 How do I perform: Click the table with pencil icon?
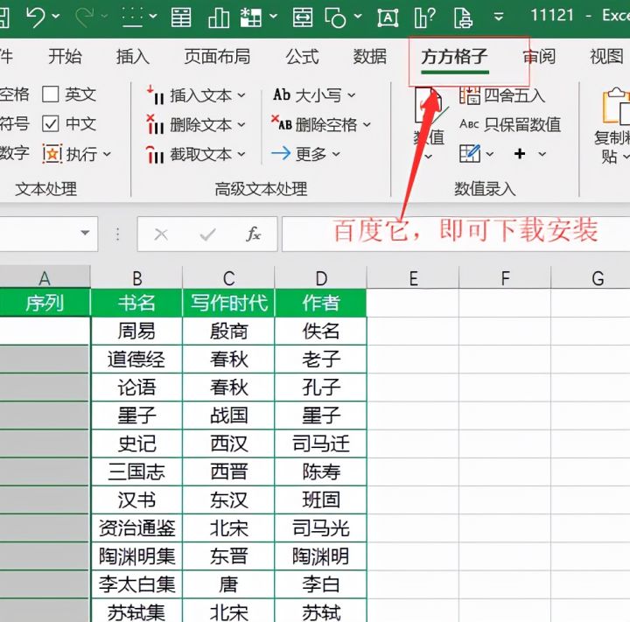tap(470, 153)
